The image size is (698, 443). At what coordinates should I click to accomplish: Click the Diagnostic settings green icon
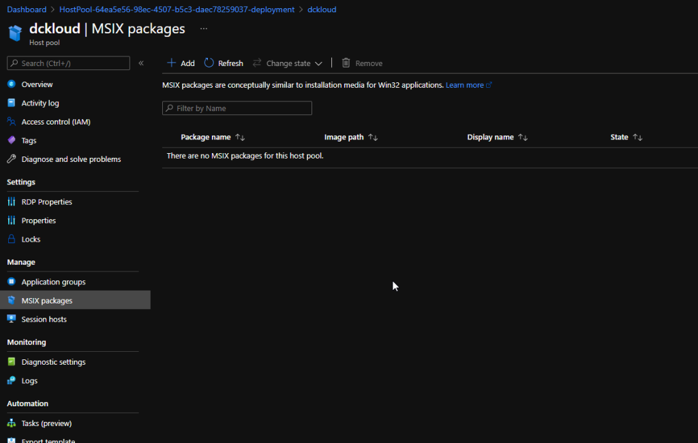click(12, 361)
